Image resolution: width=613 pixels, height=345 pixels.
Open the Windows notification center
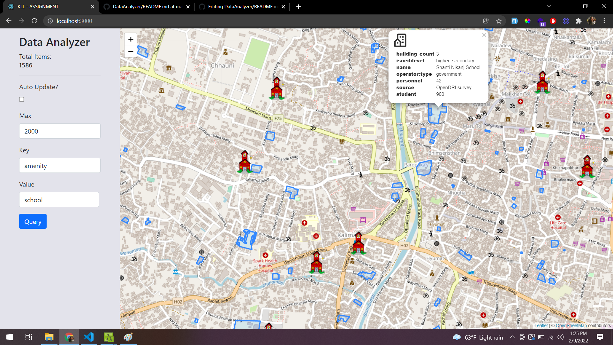[x=600, y=337]
